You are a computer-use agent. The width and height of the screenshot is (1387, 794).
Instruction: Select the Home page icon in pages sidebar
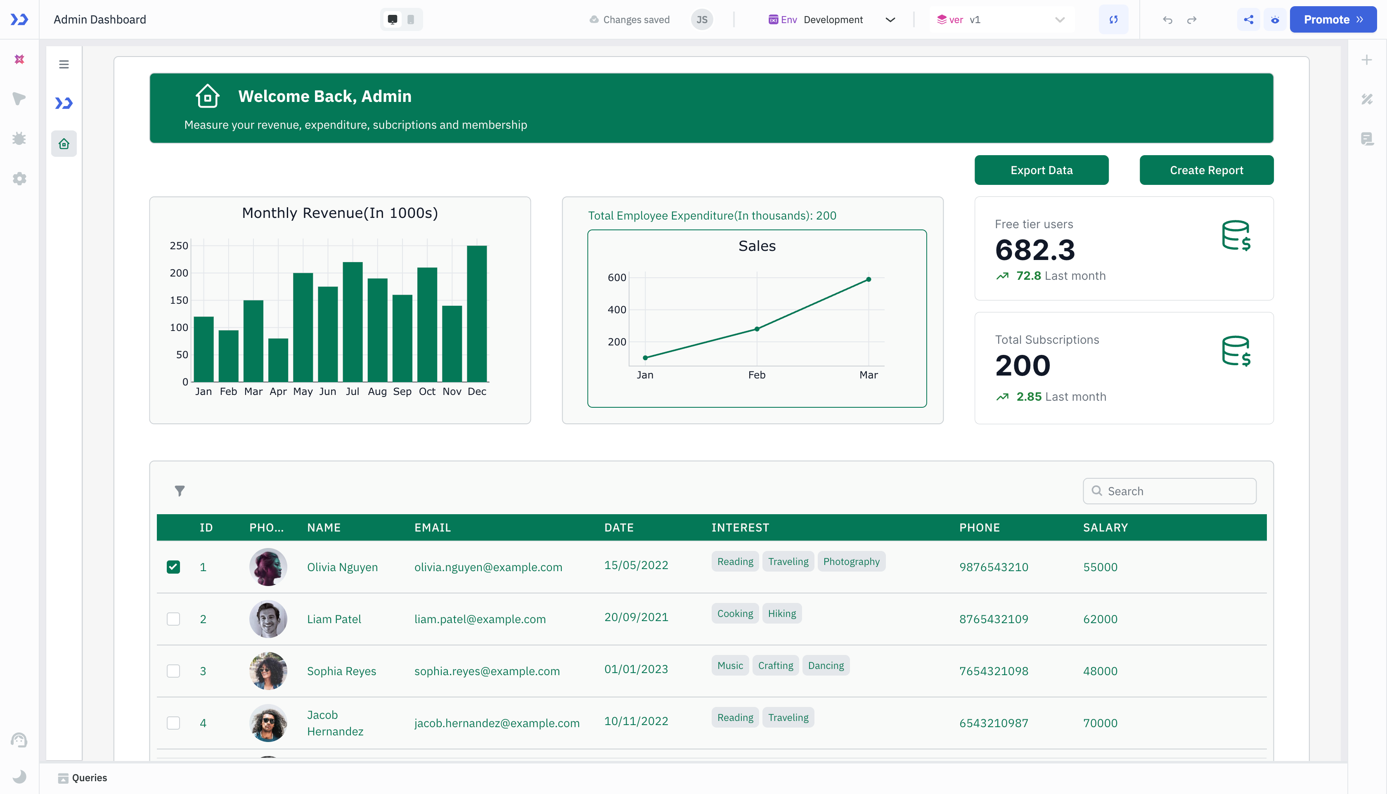point(64,144)
